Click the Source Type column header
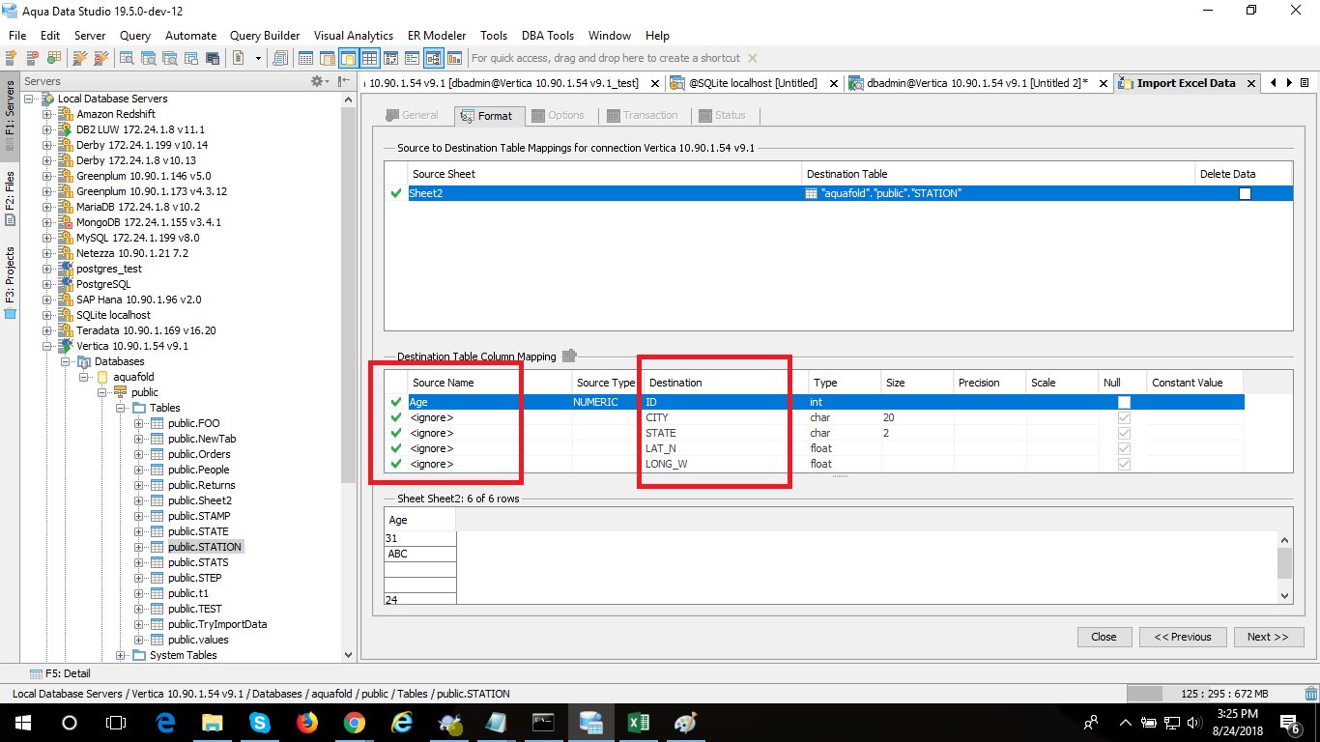 click(x=606, y=383)
